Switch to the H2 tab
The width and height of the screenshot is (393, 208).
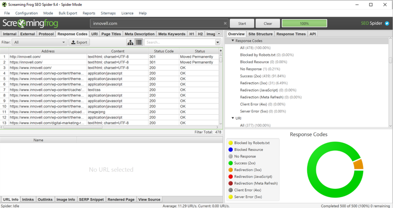(200, 34)
